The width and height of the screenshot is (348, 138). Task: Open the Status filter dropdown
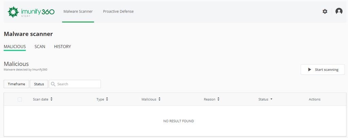coord(39,84)
